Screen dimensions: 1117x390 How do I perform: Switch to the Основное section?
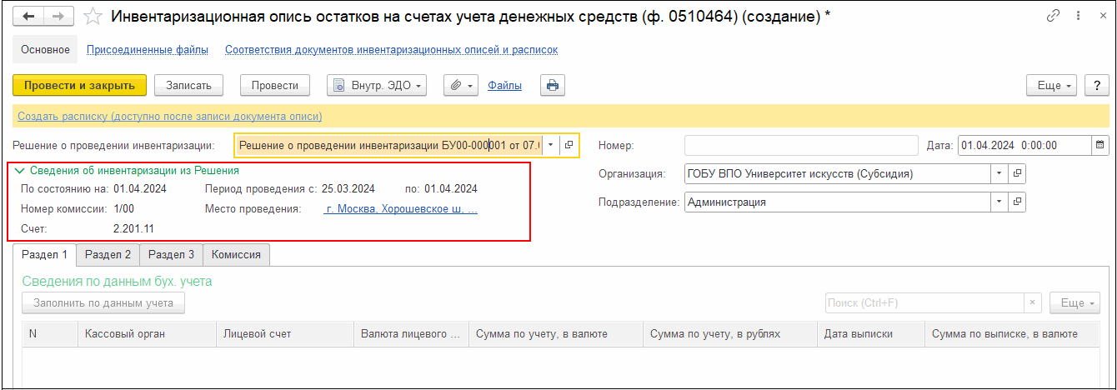pos(45,50)
